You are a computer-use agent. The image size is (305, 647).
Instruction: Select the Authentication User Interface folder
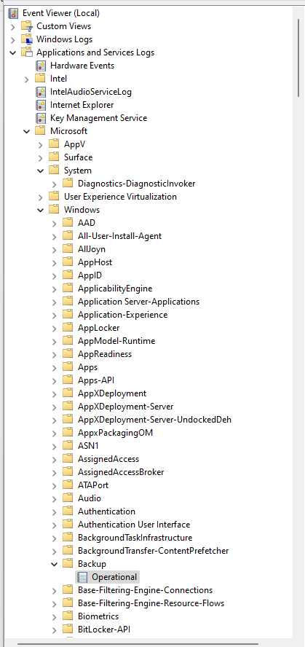134,525
